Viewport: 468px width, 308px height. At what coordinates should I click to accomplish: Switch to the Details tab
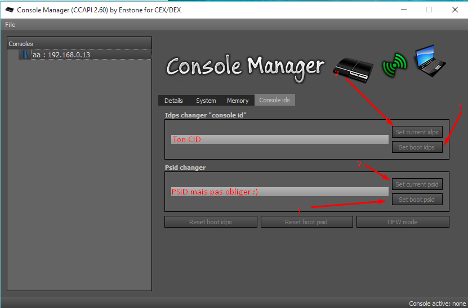(x=173, y=101)
